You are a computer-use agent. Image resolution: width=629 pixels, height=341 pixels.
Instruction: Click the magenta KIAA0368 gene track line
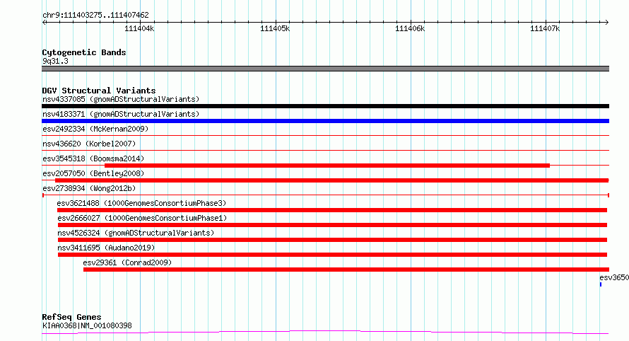[325, 333]
